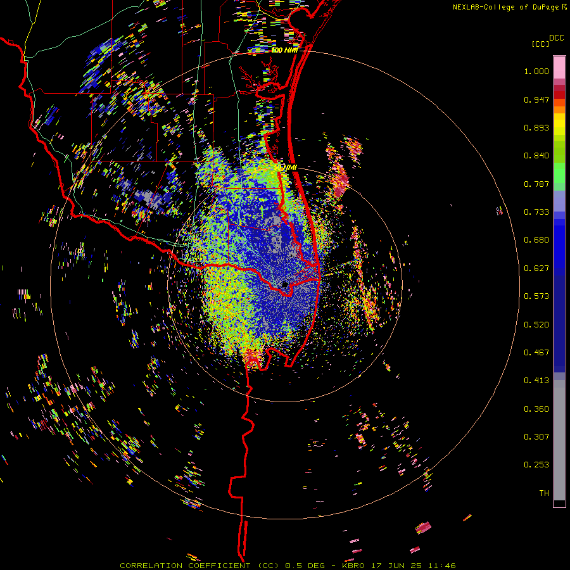Select the 0.307 legend value
Viewport: 570px width, 570px height.
(536, 437)
